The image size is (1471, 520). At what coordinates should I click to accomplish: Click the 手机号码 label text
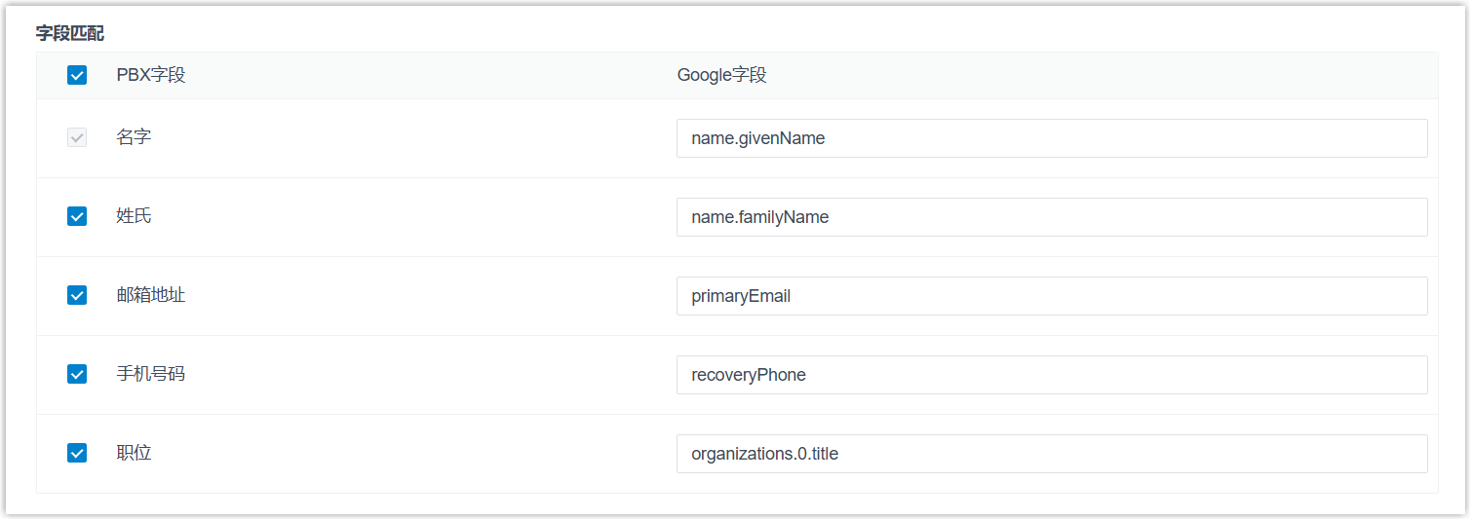pos(150,374)
